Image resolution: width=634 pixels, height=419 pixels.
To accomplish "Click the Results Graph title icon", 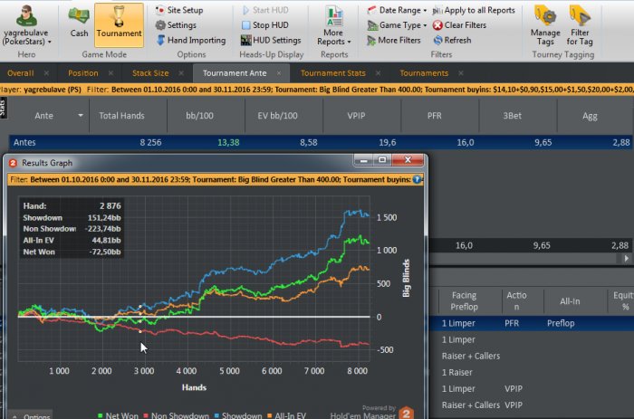I will [13, 163].
